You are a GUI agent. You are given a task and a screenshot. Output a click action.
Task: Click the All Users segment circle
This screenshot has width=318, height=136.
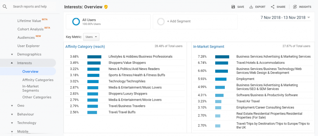coord(76,21)
